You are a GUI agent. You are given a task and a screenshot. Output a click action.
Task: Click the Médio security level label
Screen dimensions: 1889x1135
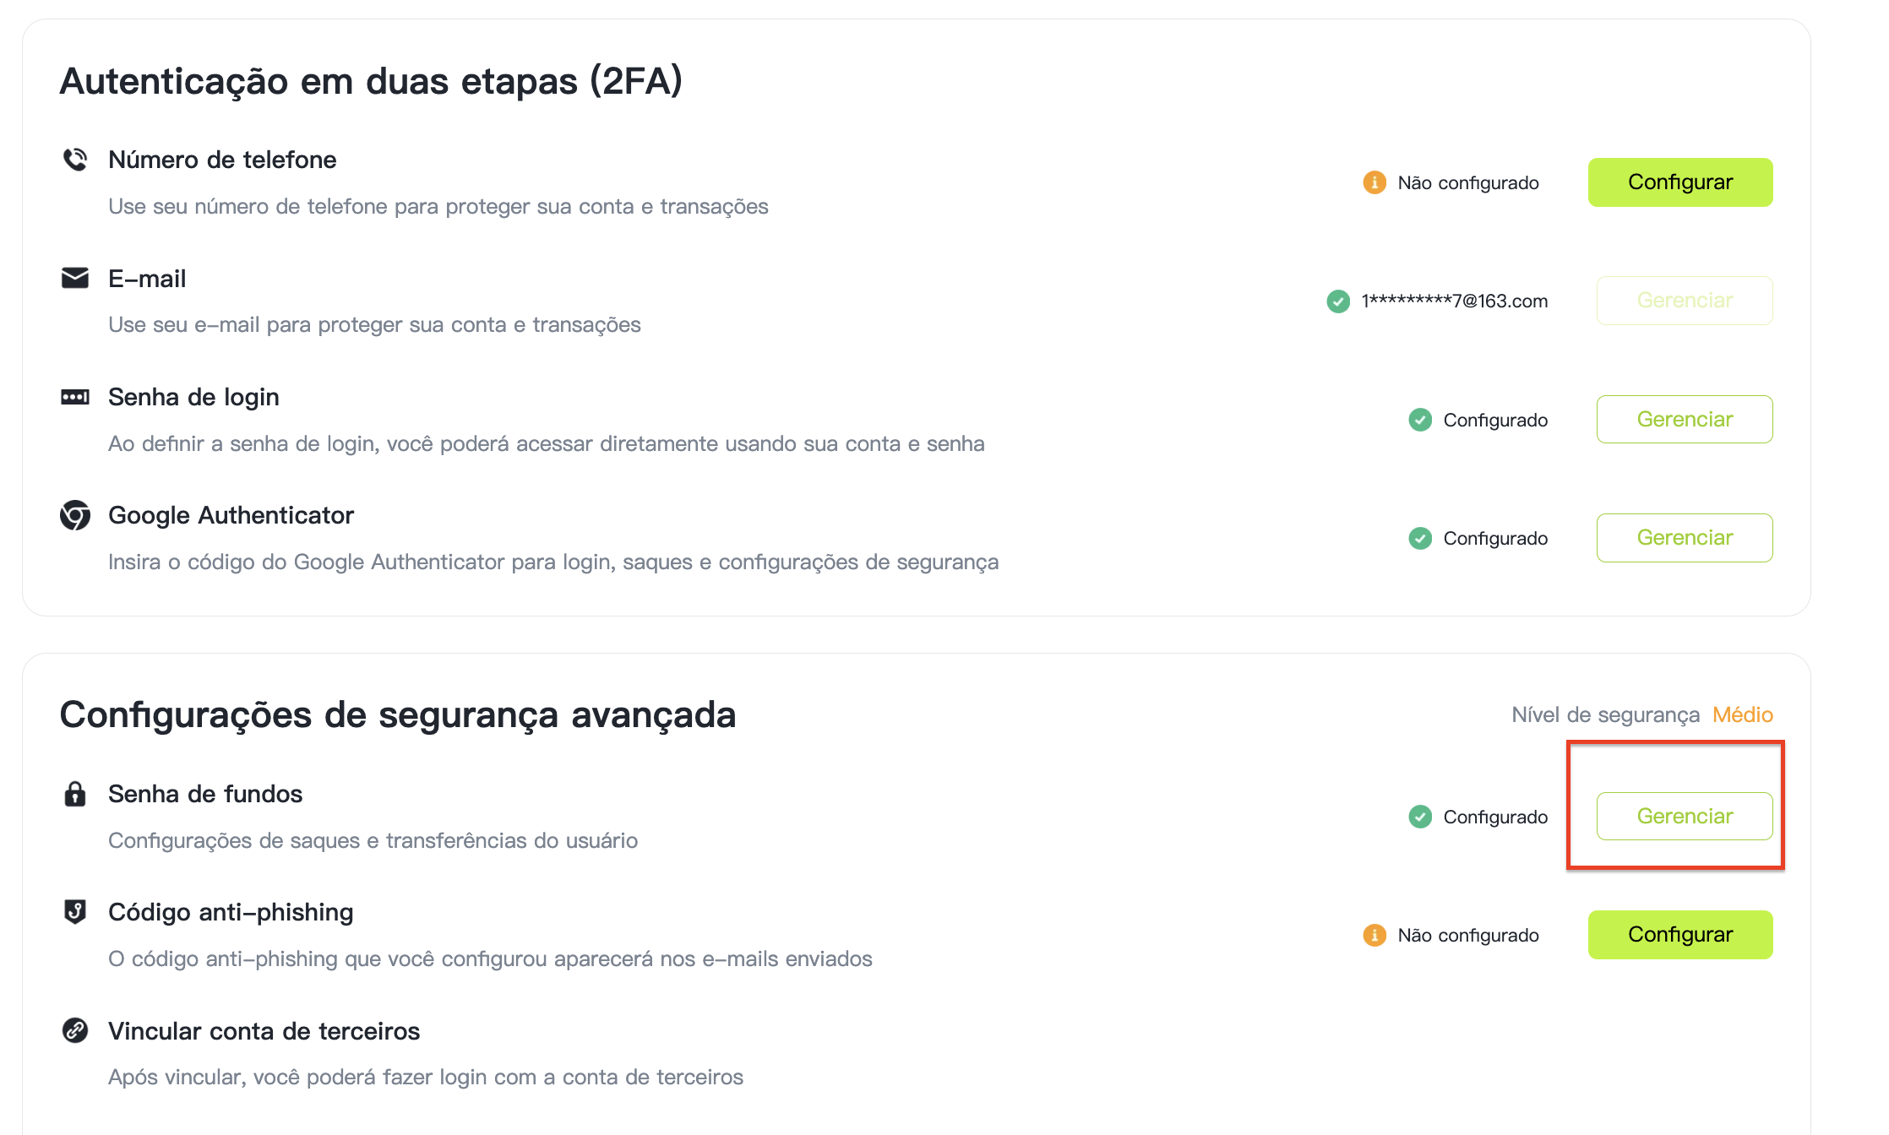click(x=1742, y=714)
